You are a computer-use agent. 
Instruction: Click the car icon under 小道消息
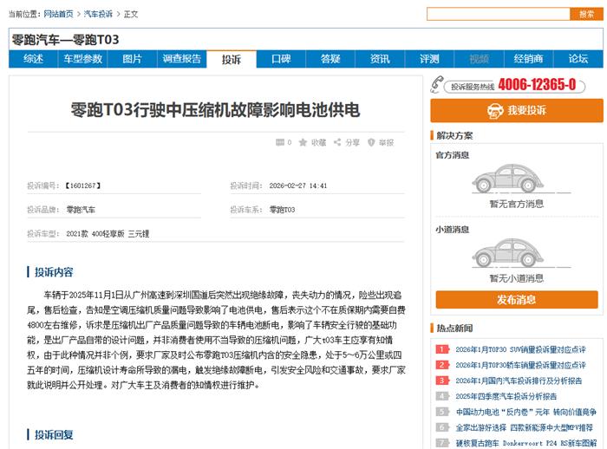click(x=513, y=253)
